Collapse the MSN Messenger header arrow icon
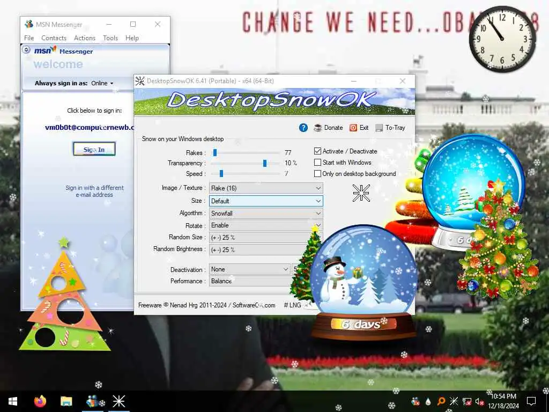This screenshot has width=549, height=412. tap(26, 50)
